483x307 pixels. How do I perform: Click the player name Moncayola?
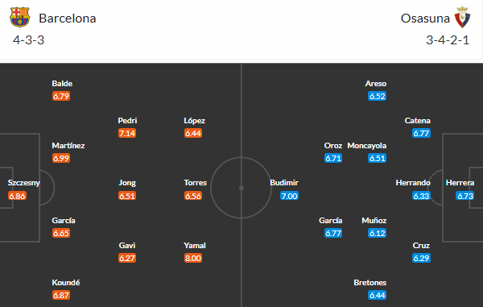click(x=367, y=146)
